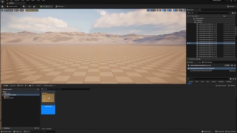
Task: Click the save level icon in toolbar
Action: tap(3, 7)
